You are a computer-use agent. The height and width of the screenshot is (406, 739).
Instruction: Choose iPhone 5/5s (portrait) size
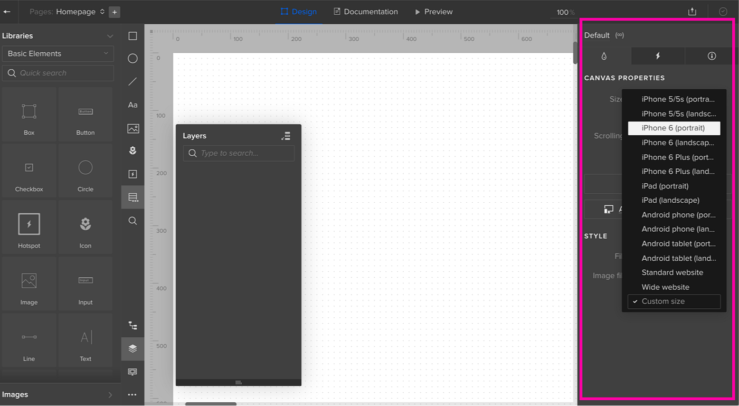coord(674,99)
